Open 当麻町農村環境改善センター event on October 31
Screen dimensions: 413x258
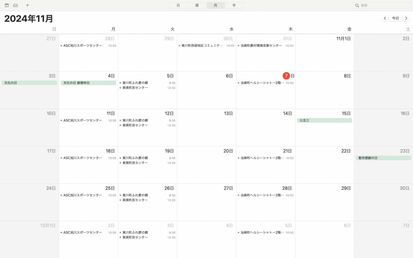click(261, 46)
